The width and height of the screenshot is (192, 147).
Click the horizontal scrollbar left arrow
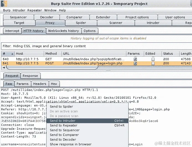(4, 68)
